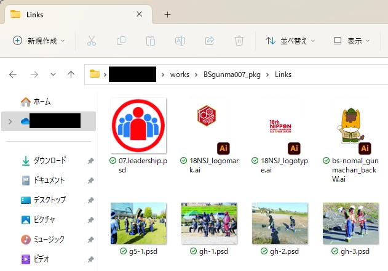
Task: Click the Rename icon in toolbar
Action: coord(180,41)
